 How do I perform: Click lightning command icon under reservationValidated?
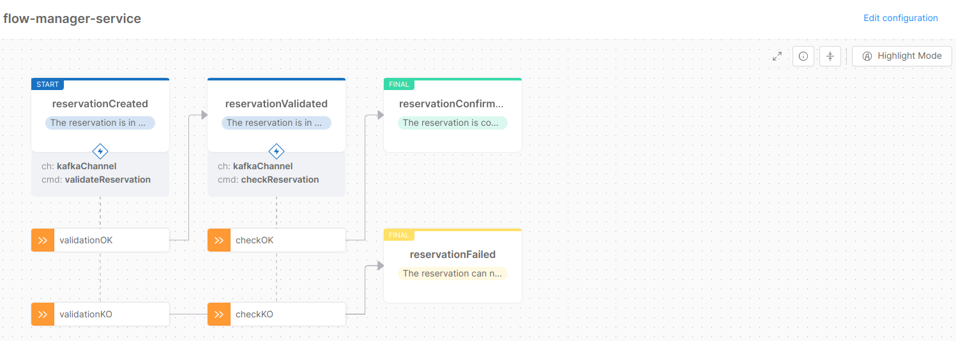277,151
